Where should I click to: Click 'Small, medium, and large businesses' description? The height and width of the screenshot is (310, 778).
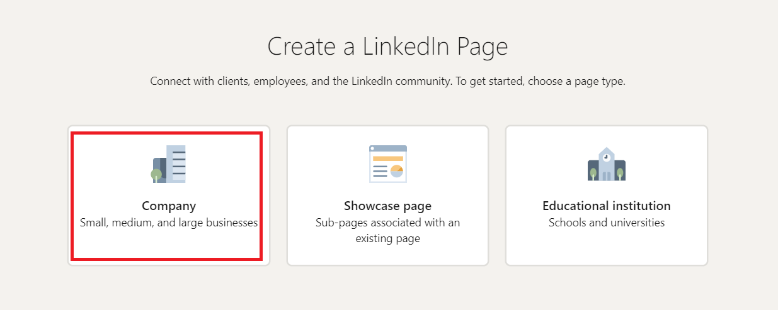tap(169, 223)
